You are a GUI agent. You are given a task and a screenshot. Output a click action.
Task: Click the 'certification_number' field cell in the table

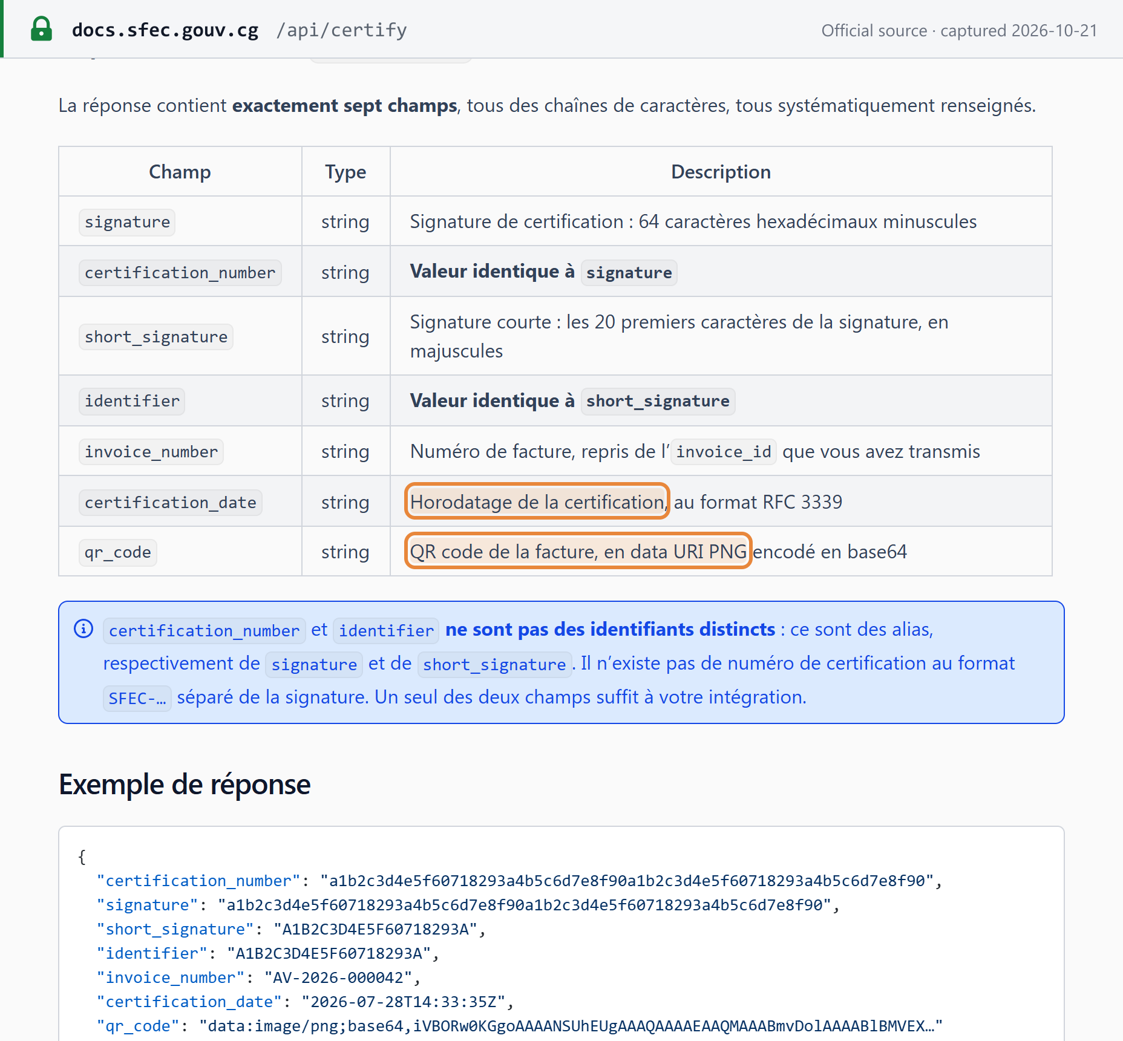click(x=180, y=272)
